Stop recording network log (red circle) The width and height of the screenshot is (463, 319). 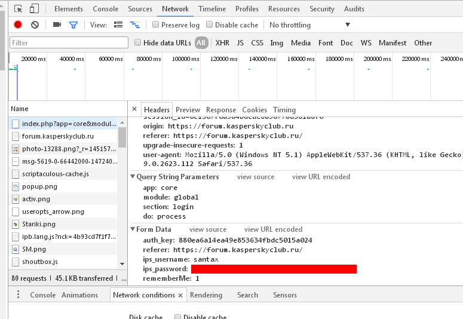coord(18,25)
